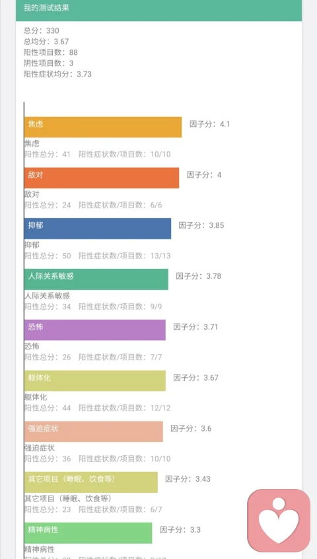
Task: Tap the pink heart app icon
Action: pyautogui.click(x=279, y=521)
